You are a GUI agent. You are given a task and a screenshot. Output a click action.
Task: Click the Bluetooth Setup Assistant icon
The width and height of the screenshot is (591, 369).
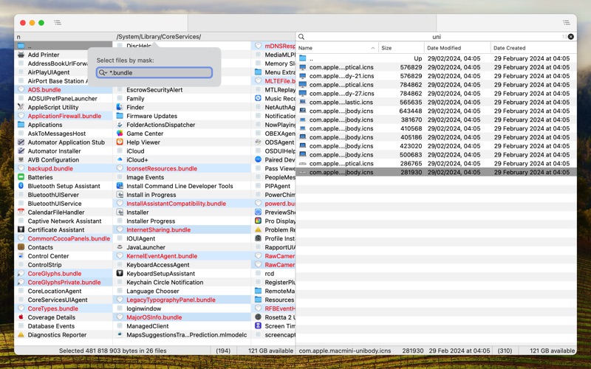coord(21,186)
